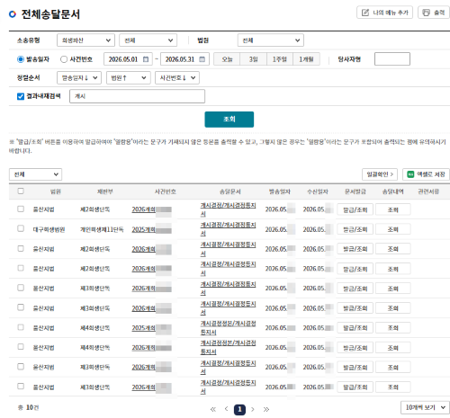Image resolution: width=450 pixels, height=418 pixels.
Task: Set the date range to 1주일
Action: tap(280, 59)
